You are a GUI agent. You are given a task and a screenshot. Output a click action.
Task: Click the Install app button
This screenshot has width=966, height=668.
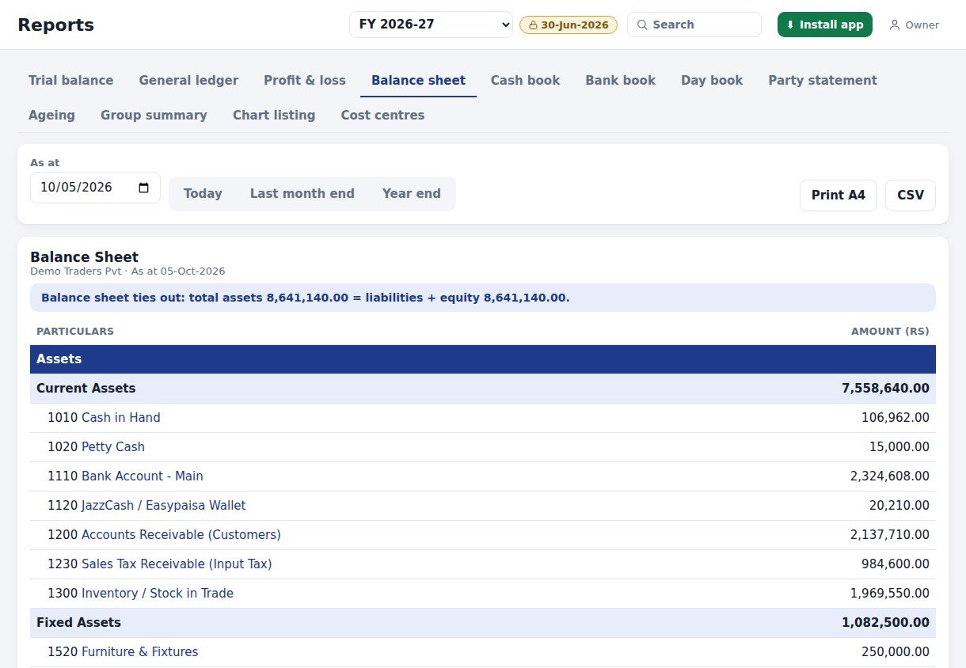coord(825,25)
